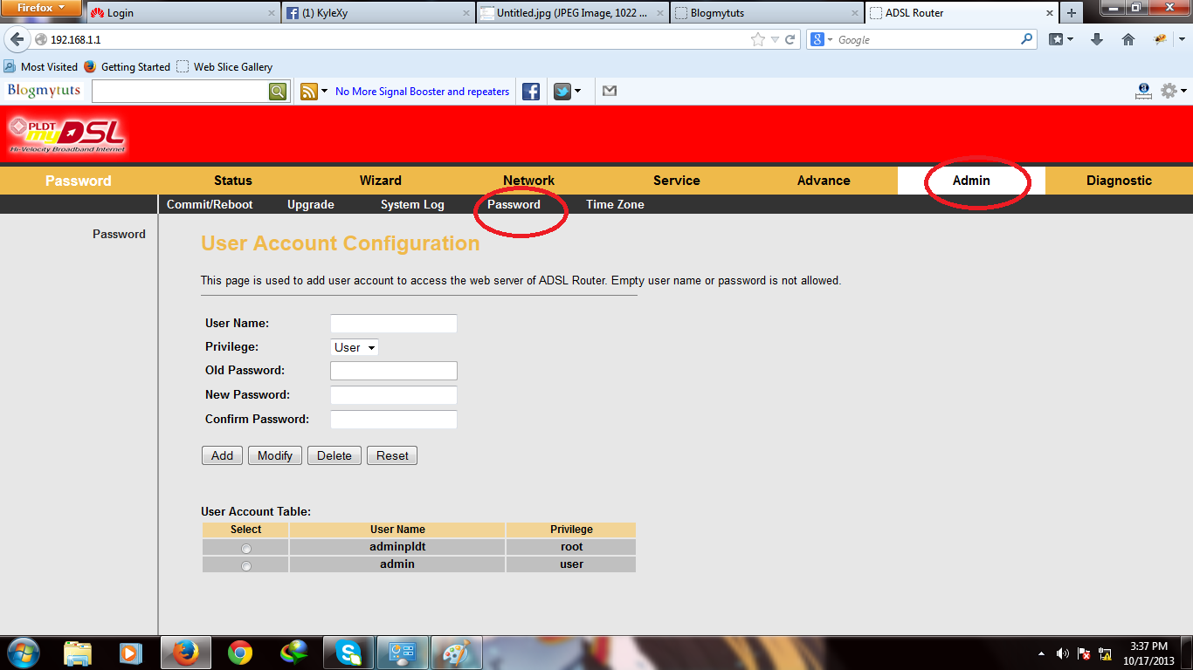Open the Status tab
Image resolution: width=1193 pixels, height=670 pixels.
click(x=233, y=181)
